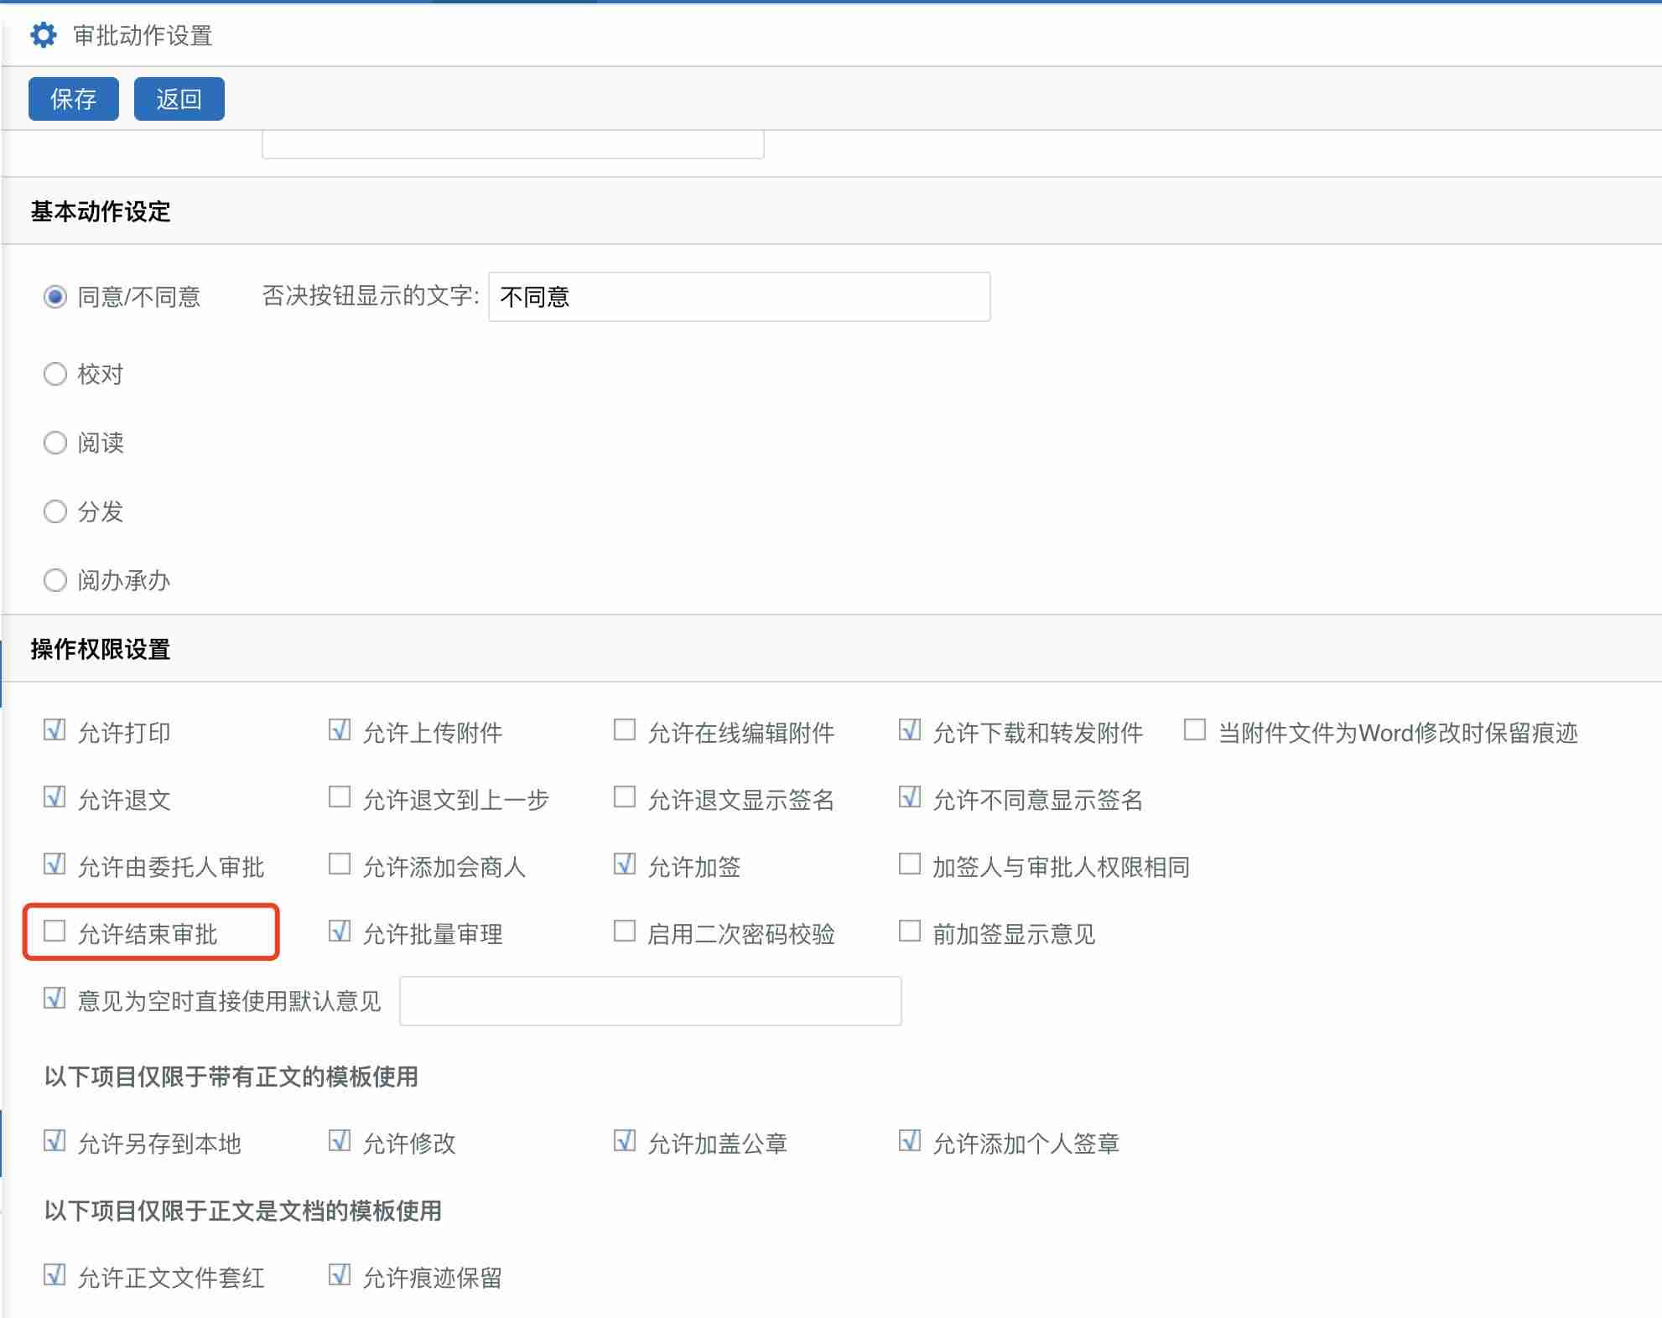Click the default opinion text input field
The height and width of the screenshot is (1318, 1662).
pos(650,1001)
